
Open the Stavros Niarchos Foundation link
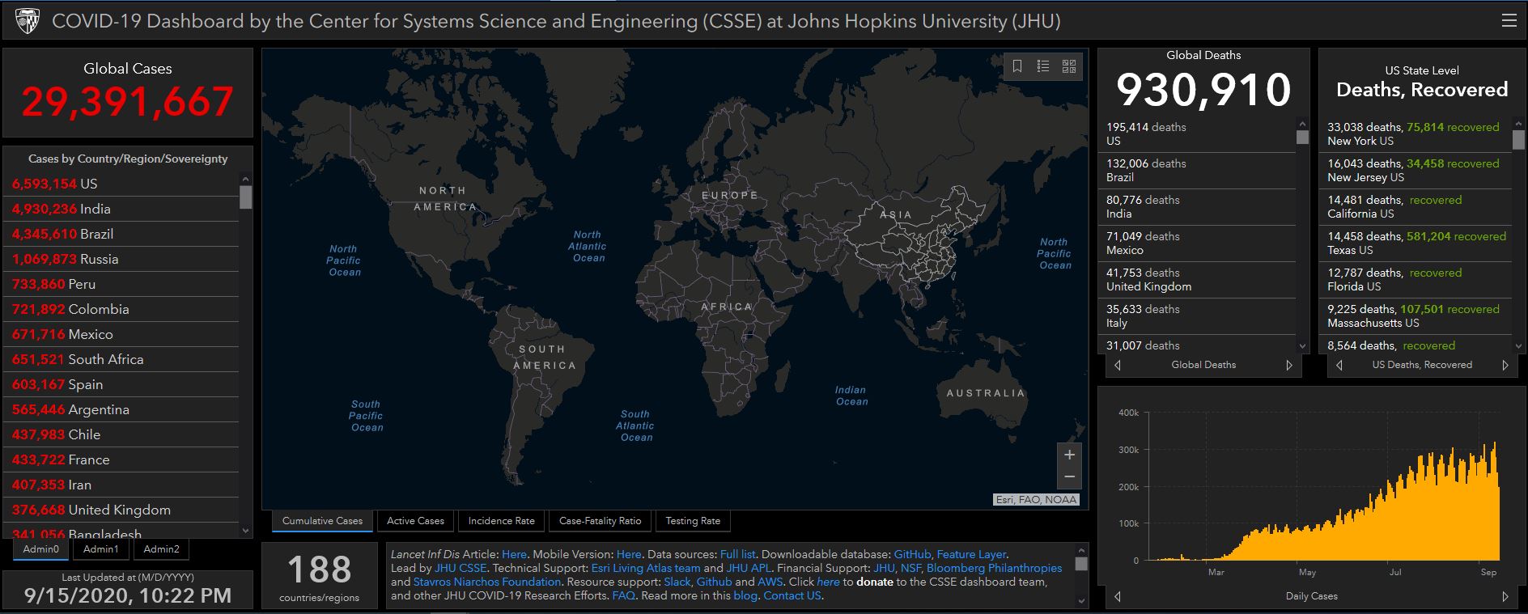pos(487,582)
